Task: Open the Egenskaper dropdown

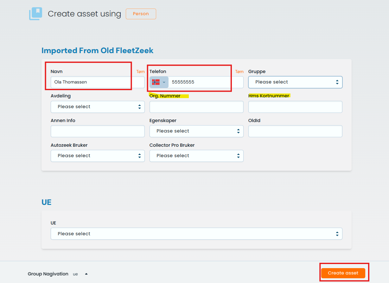Action: (x=196, y=131)
